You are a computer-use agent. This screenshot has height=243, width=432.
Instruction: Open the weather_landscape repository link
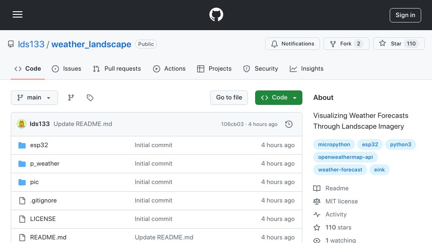pos(91,44)
